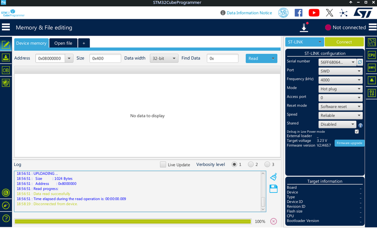Open the ST community network icon
The width and height of the screenshot is (377, 228).
point(344,13)
